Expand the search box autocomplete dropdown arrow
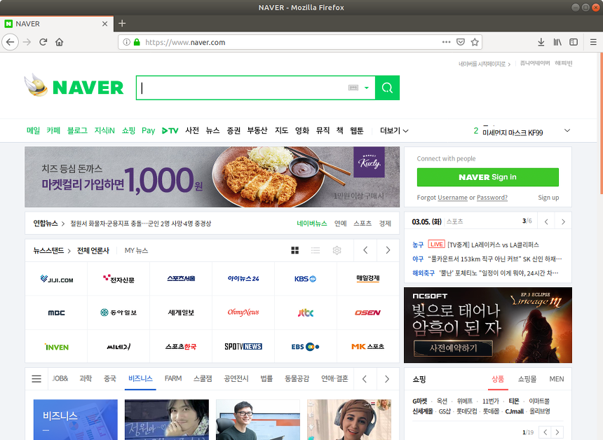Screen dimensions: 603x440 (x=367, y=88)
